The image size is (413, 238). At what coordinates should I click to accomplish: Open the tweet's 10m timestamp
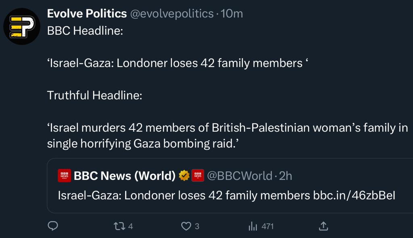tap(232, 14)
